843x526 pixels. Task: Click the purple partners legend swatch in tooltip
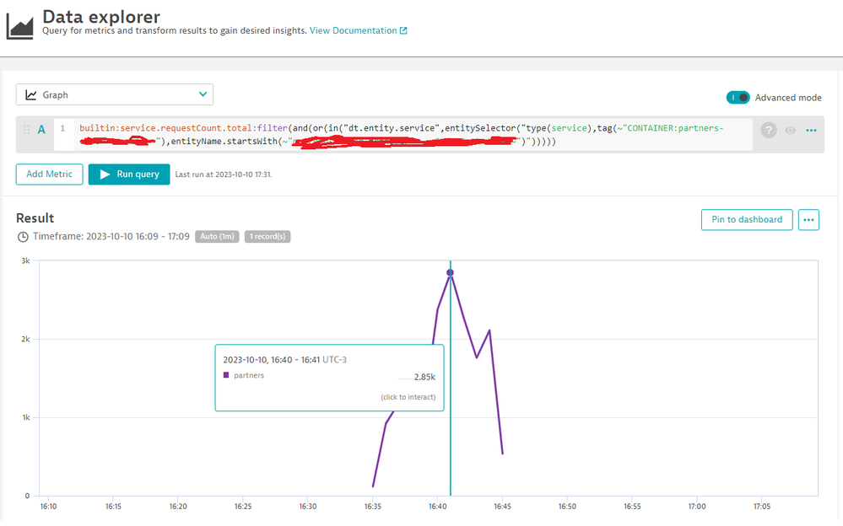click(226, 375)
